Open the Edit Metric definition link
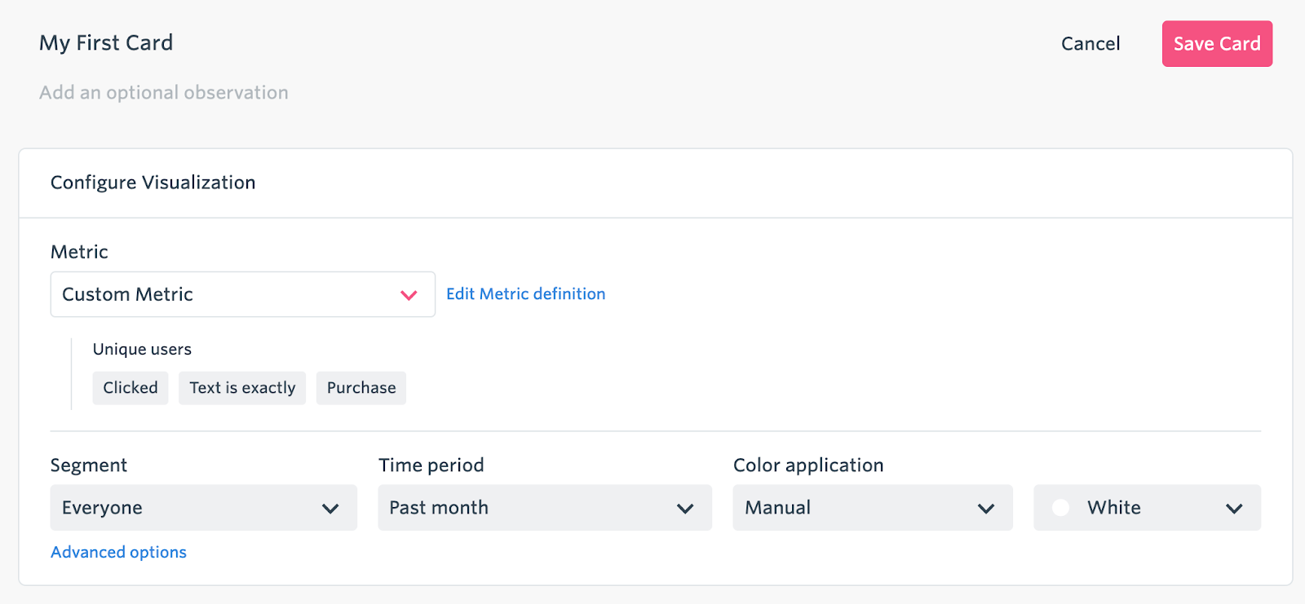The image size is (1305, 604). 525,294
